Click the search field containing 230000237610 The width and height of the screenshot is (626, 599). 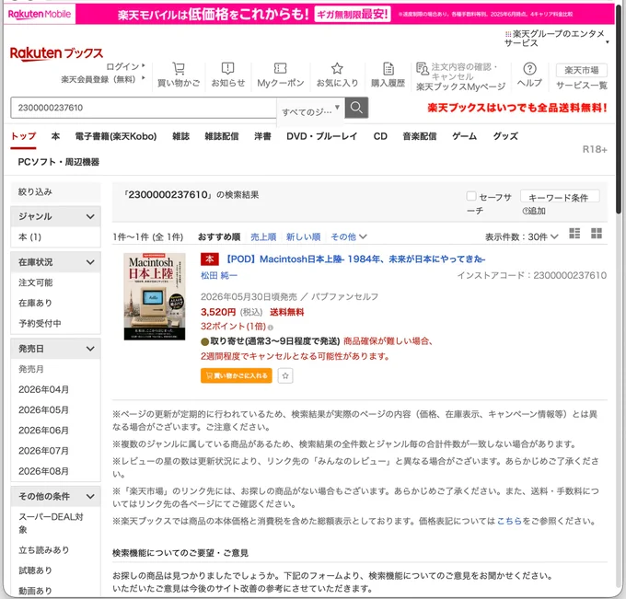[x=144, y=108]
